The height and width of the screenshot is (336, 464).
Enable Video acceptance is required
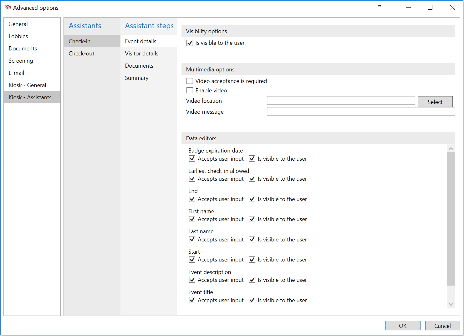tap(190, 81)
